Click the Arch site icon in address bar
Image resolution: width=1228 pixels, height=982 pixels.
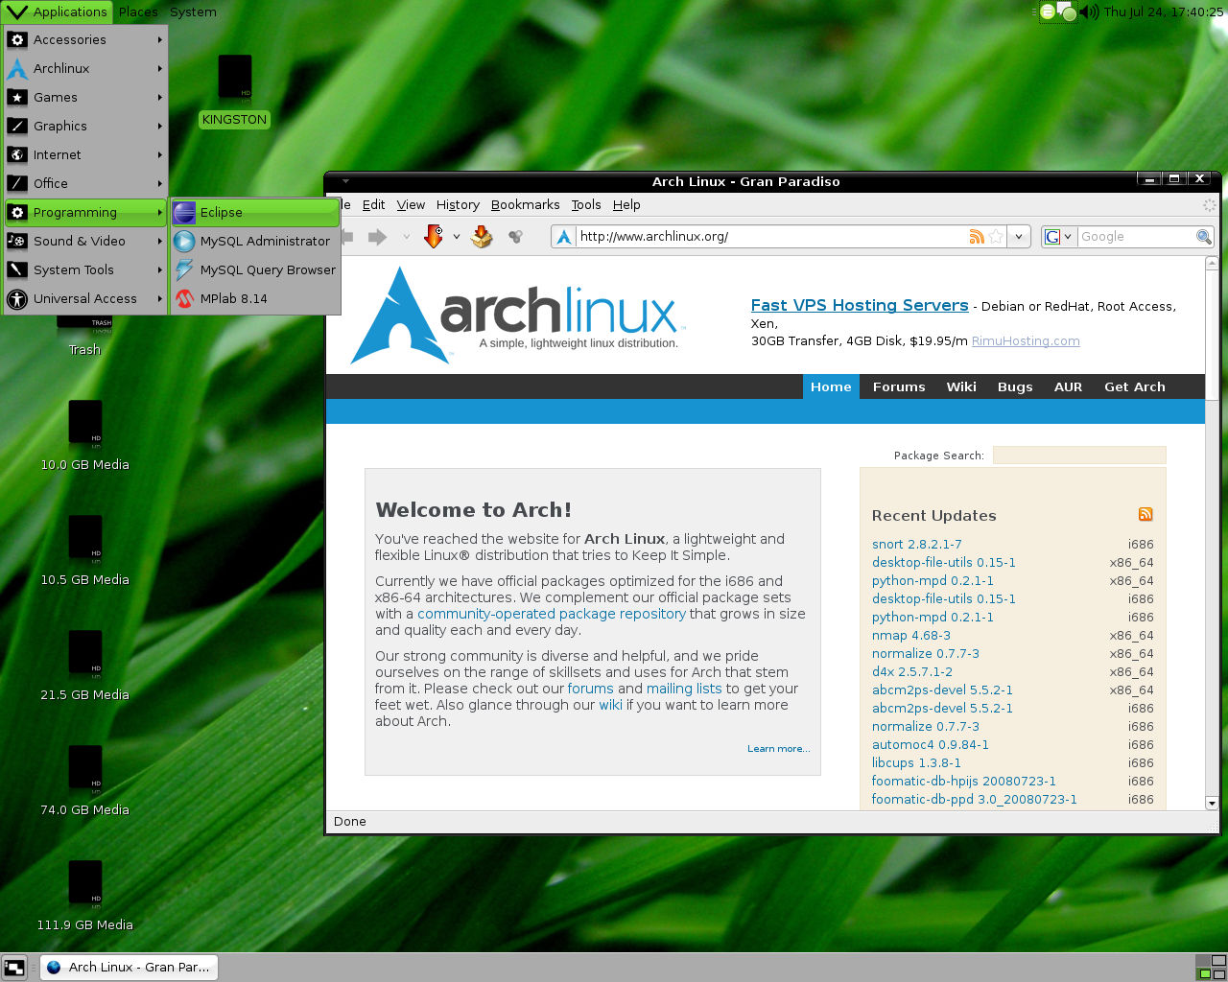(564, 237)
